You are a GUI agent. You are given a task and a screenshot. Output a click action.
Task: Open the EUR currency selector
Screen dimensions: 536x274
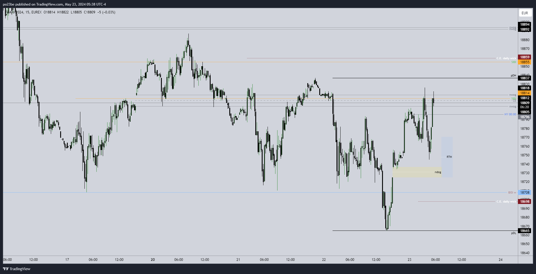pos(525,13)
